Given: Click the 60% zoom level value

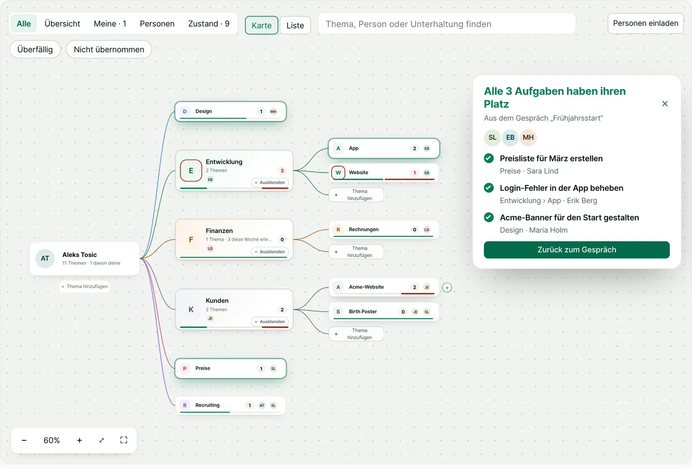Looking at the screenshot, I should (x=51, y=440).
